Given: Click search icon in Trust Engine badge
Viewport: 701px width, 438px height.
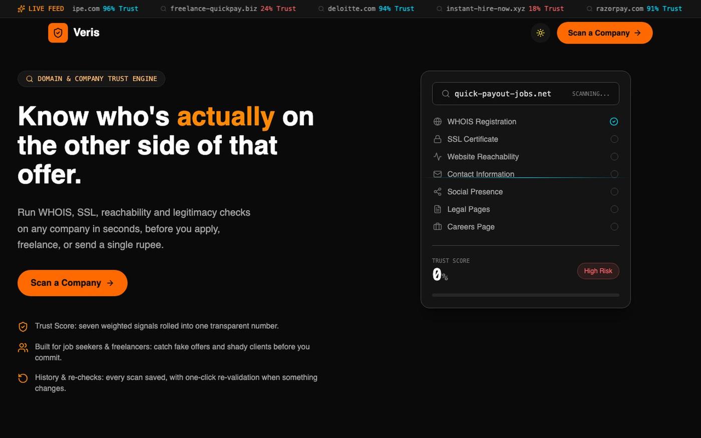Looking at the screenshot, I should point(30,79).
